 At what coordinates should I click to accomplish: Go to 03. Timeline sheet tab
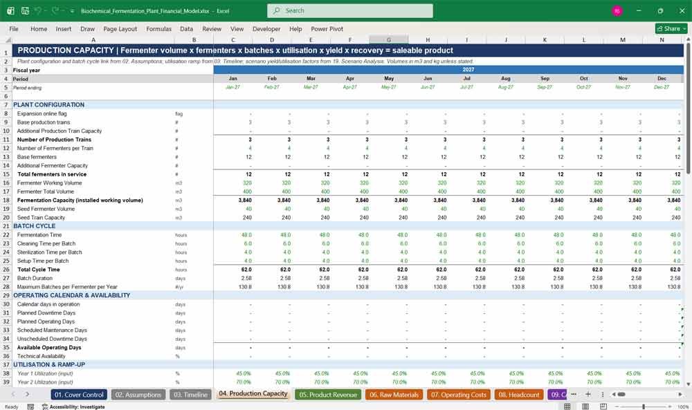point(191,395)
